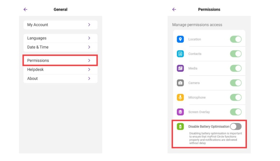Click the purple Media icon
This screenshot has height=161, width=280.
[180, 68]
